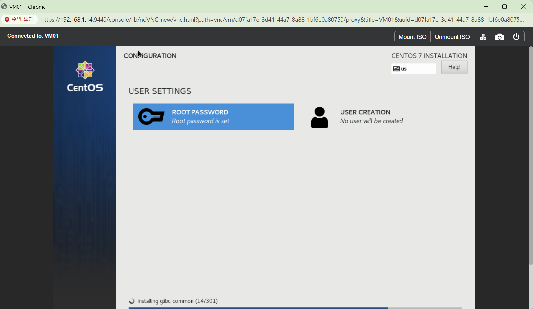Click the Unmount ISO button
Viewport: 533px width, 309px height.
click(x=452, y=37)
